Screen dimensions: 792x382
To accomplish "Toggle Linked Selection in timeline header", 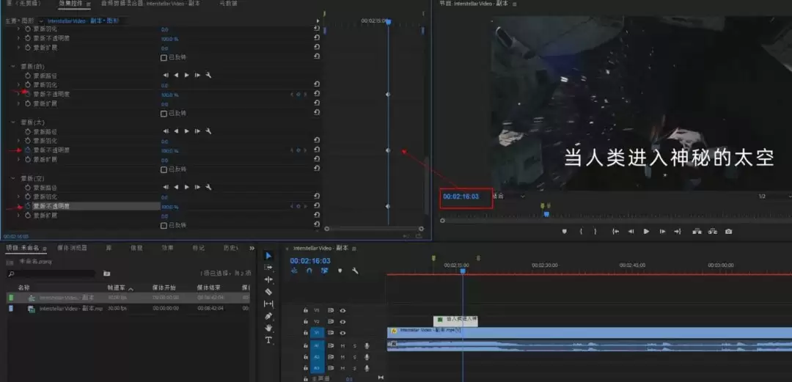I will pos(324,271).
